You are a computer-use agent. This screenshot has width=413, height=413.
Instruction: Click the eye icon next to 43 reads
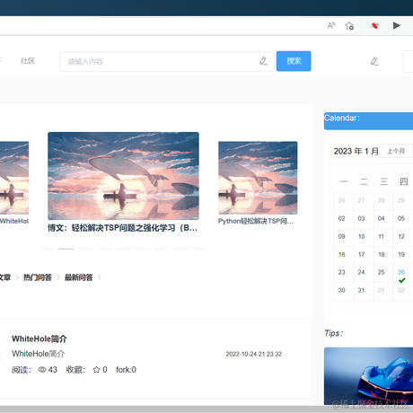pos(42,370)
